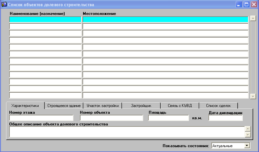This screenshot has width=259, height=152.
Task: Click the list scrollbar up arrow
Action: pos(253,18)
